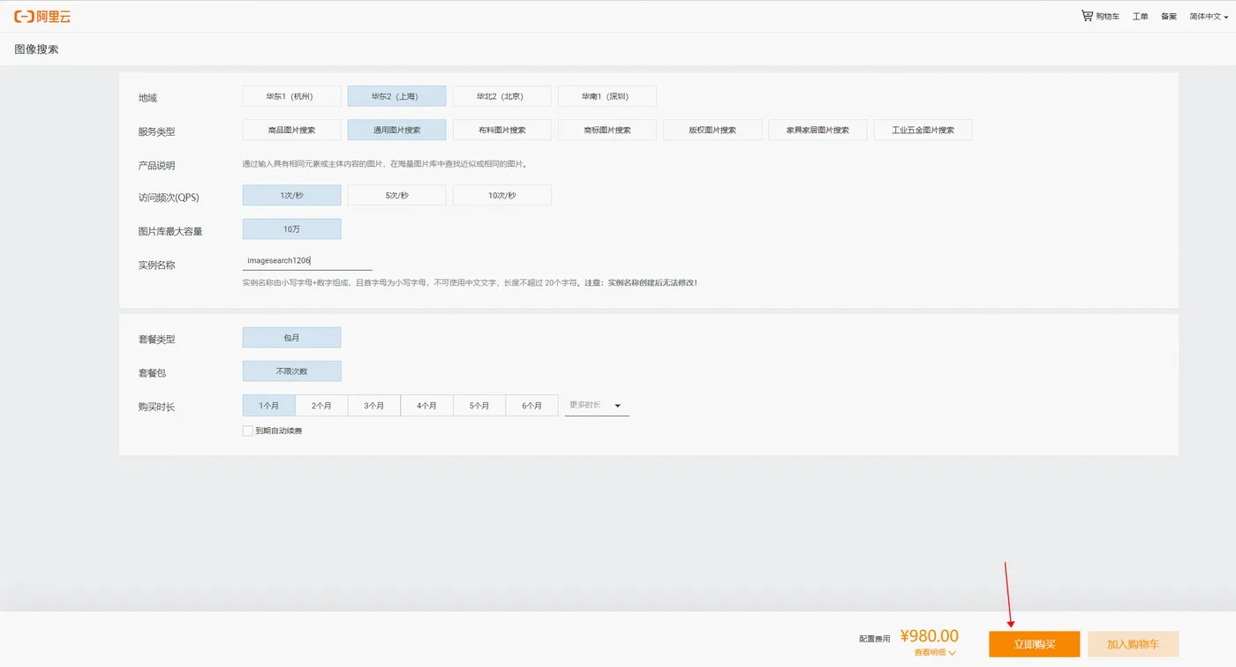Click the 立即购买 button
This screenshot has width=1236, height=667.
coord(1034,644)
